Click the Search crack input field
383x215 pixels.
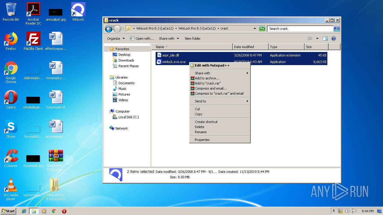pos(300,29)
